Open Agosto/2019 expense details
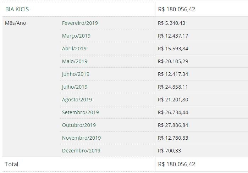The image size is (248, 173). [77, 100]
